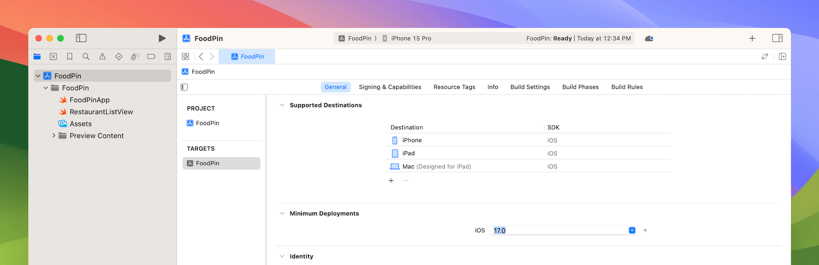Click the Xcode Cloud status icon
819x265 pixels.
point(649,38)
